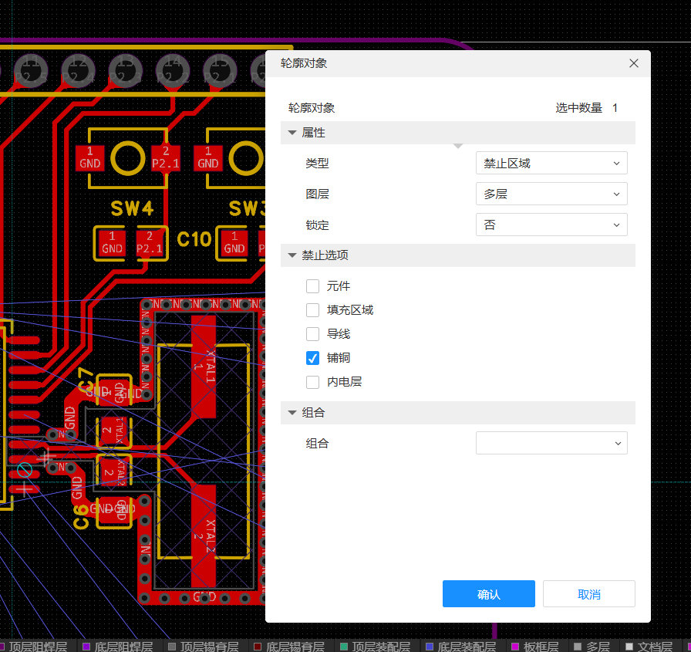The height and width of the screenshot is (652, 691).
Task: Click purple swatch of 底层阻焊层
Action: [x=86, y=647]
